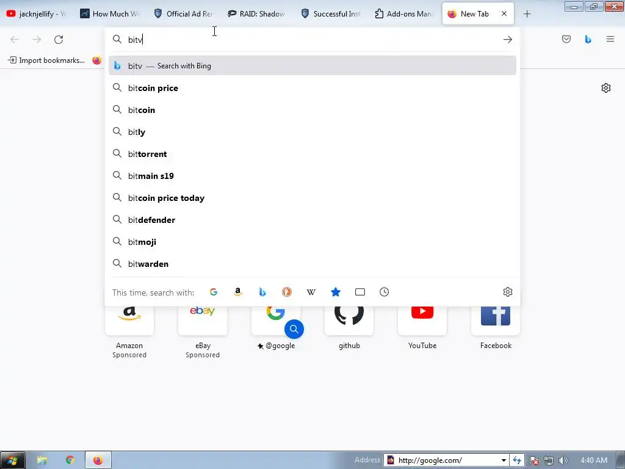Search bookmarks star icon
The image size is (625, 469).
point(336,292)
